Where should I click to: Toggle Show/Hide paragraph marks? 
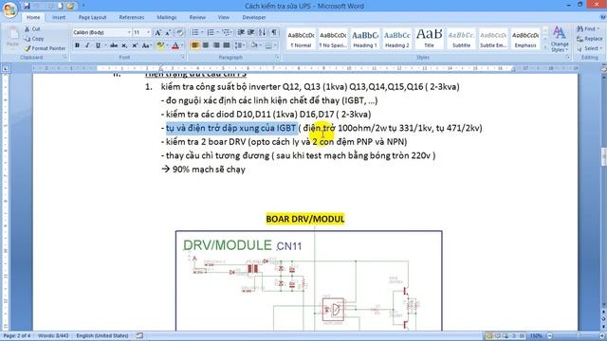tap(274, 32)
